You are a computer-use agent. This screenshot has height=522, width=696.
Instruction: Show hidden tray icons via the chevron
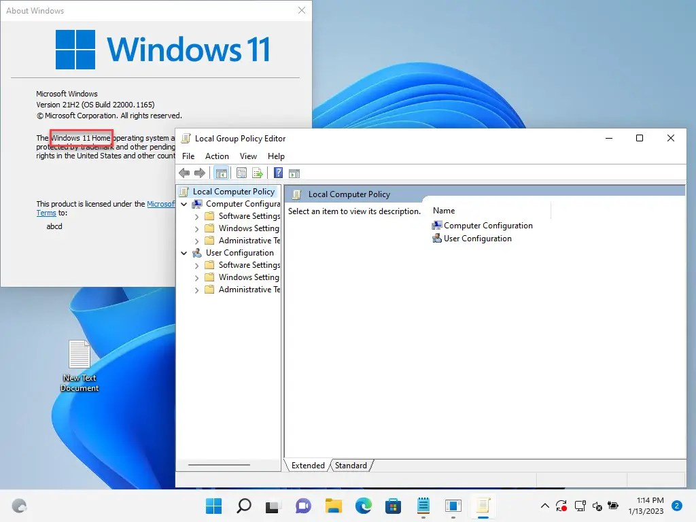545,506
